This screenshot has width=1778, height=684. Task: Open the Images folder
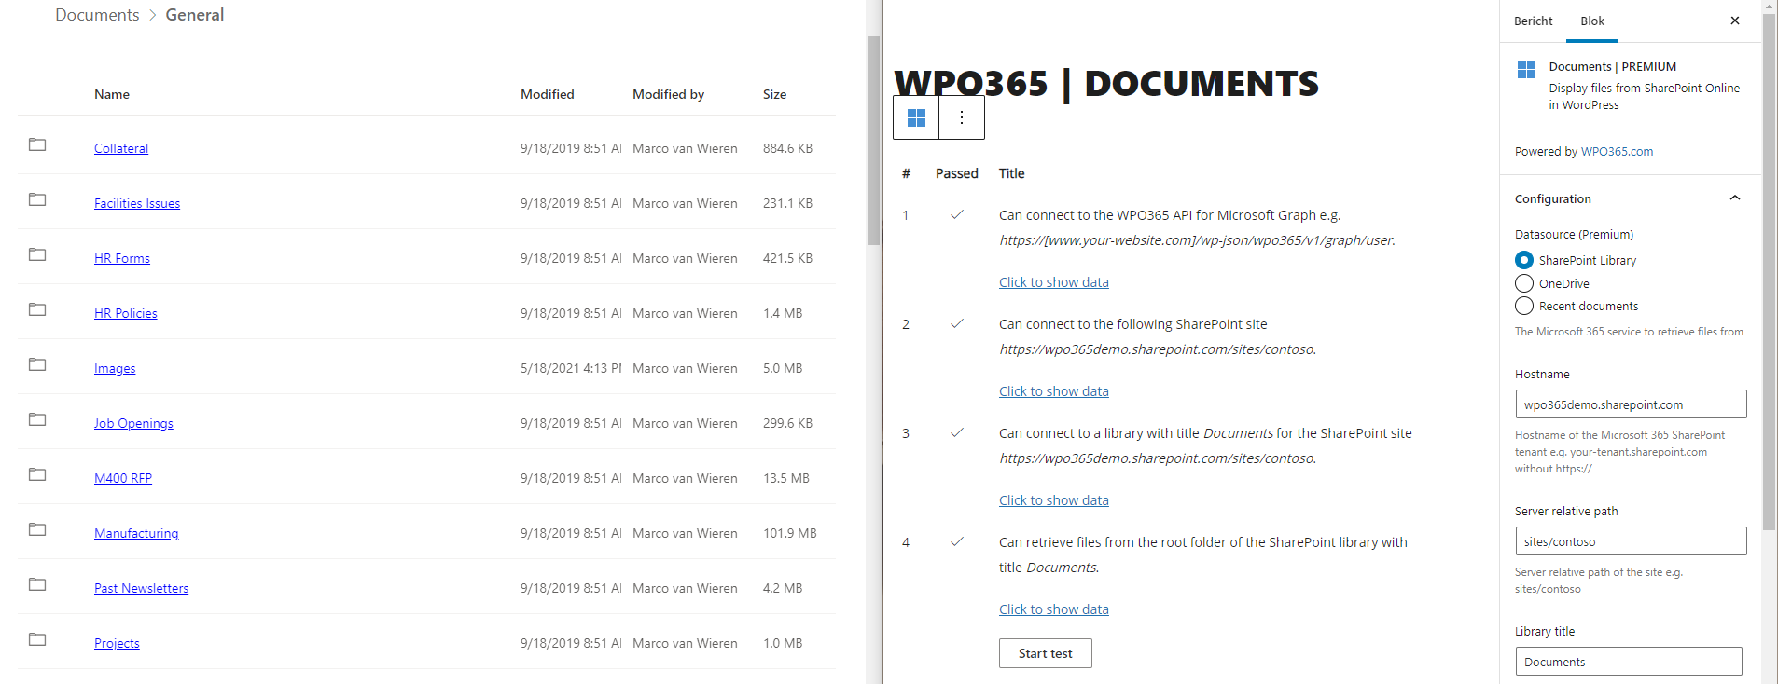click(115, 368)
